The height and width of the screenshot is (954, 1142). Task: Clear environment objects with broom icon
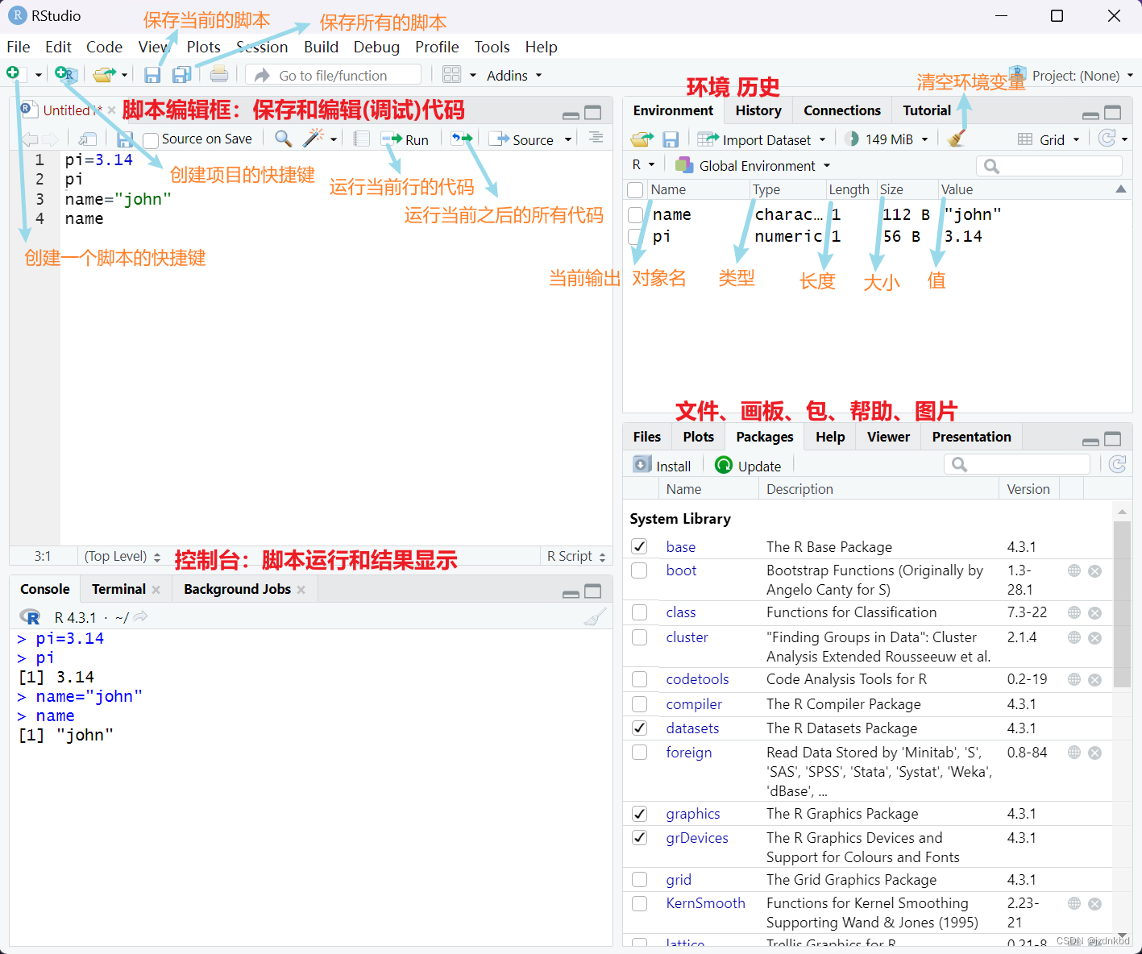pyautogui.click(x=957, y=139)
